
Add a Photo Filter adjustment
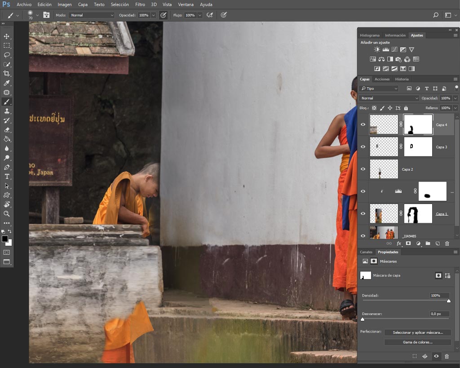[x=398, y=59]
